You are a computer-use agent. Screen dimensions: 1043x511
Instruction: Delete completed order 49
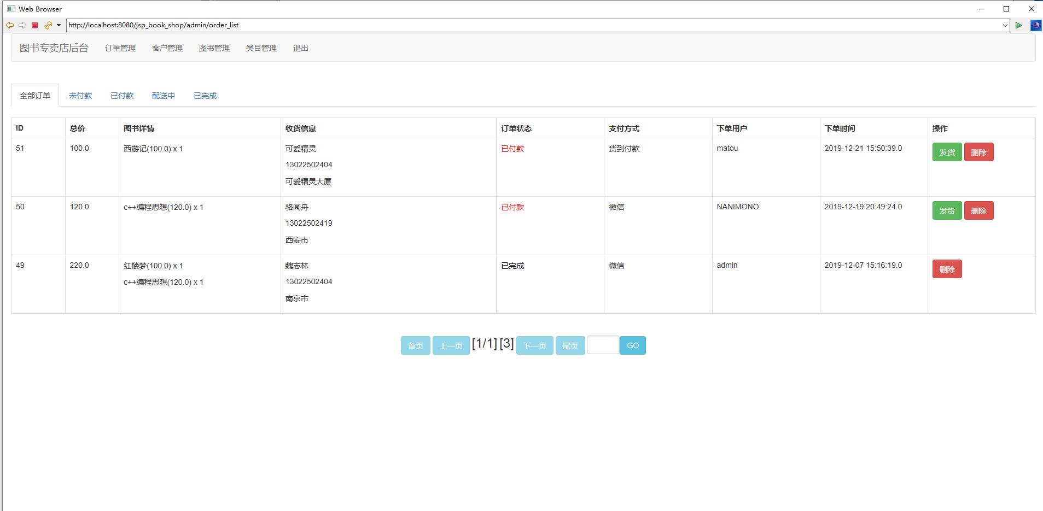(947, 269)
